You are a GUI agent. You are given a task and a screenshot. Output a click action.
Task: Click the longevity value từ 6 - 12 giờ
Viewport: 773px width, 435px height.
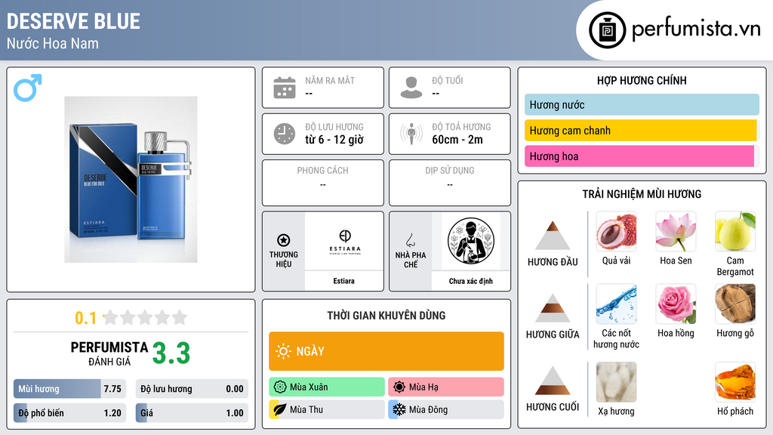(334, 140)
